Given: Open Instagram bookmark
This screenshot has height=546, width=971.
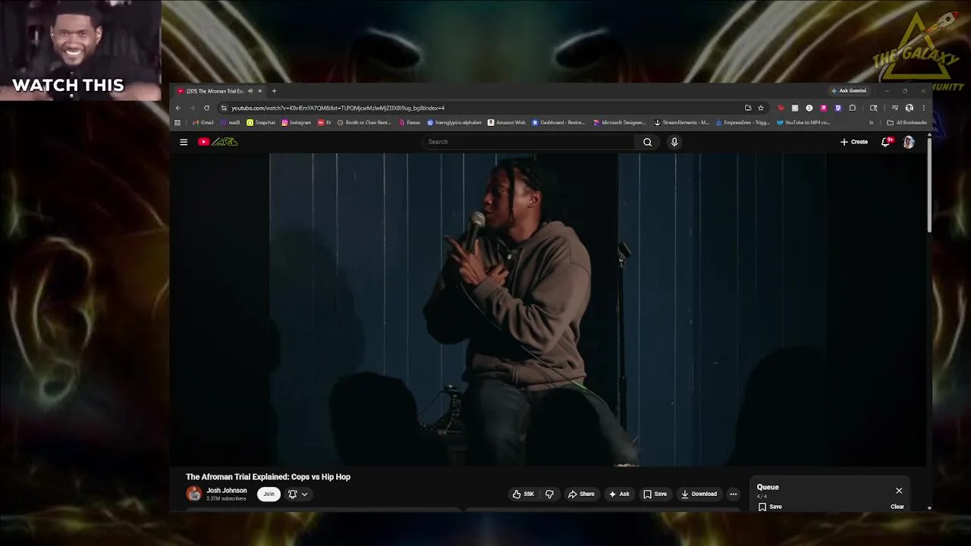Looking at the screenshot, I should (x=297, y=123).
